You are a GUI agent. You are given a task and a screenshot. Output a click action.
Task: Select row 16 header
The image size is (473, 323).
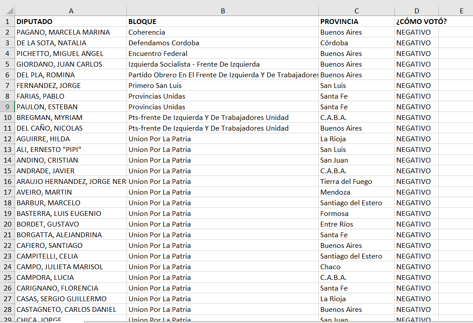point(7,181)
